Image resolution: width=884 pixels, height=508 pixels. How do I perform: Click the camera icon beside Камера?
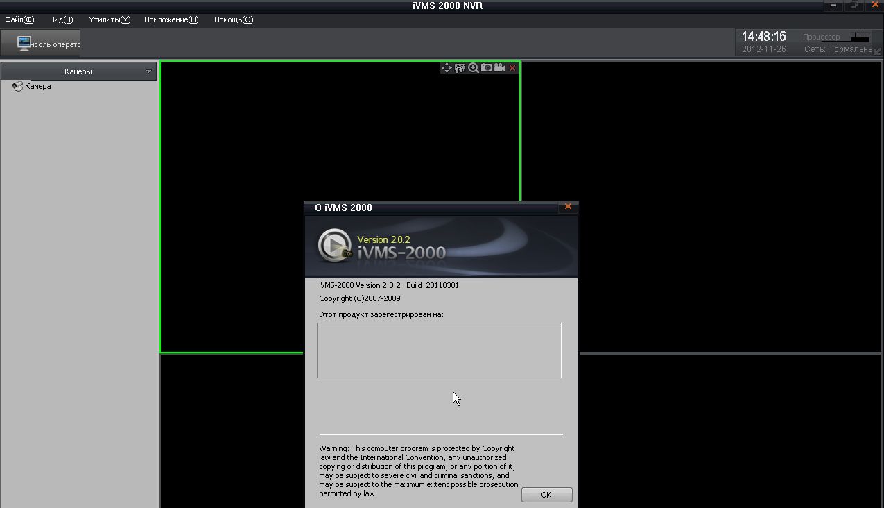pyautogui.click(x=17, y=86)
